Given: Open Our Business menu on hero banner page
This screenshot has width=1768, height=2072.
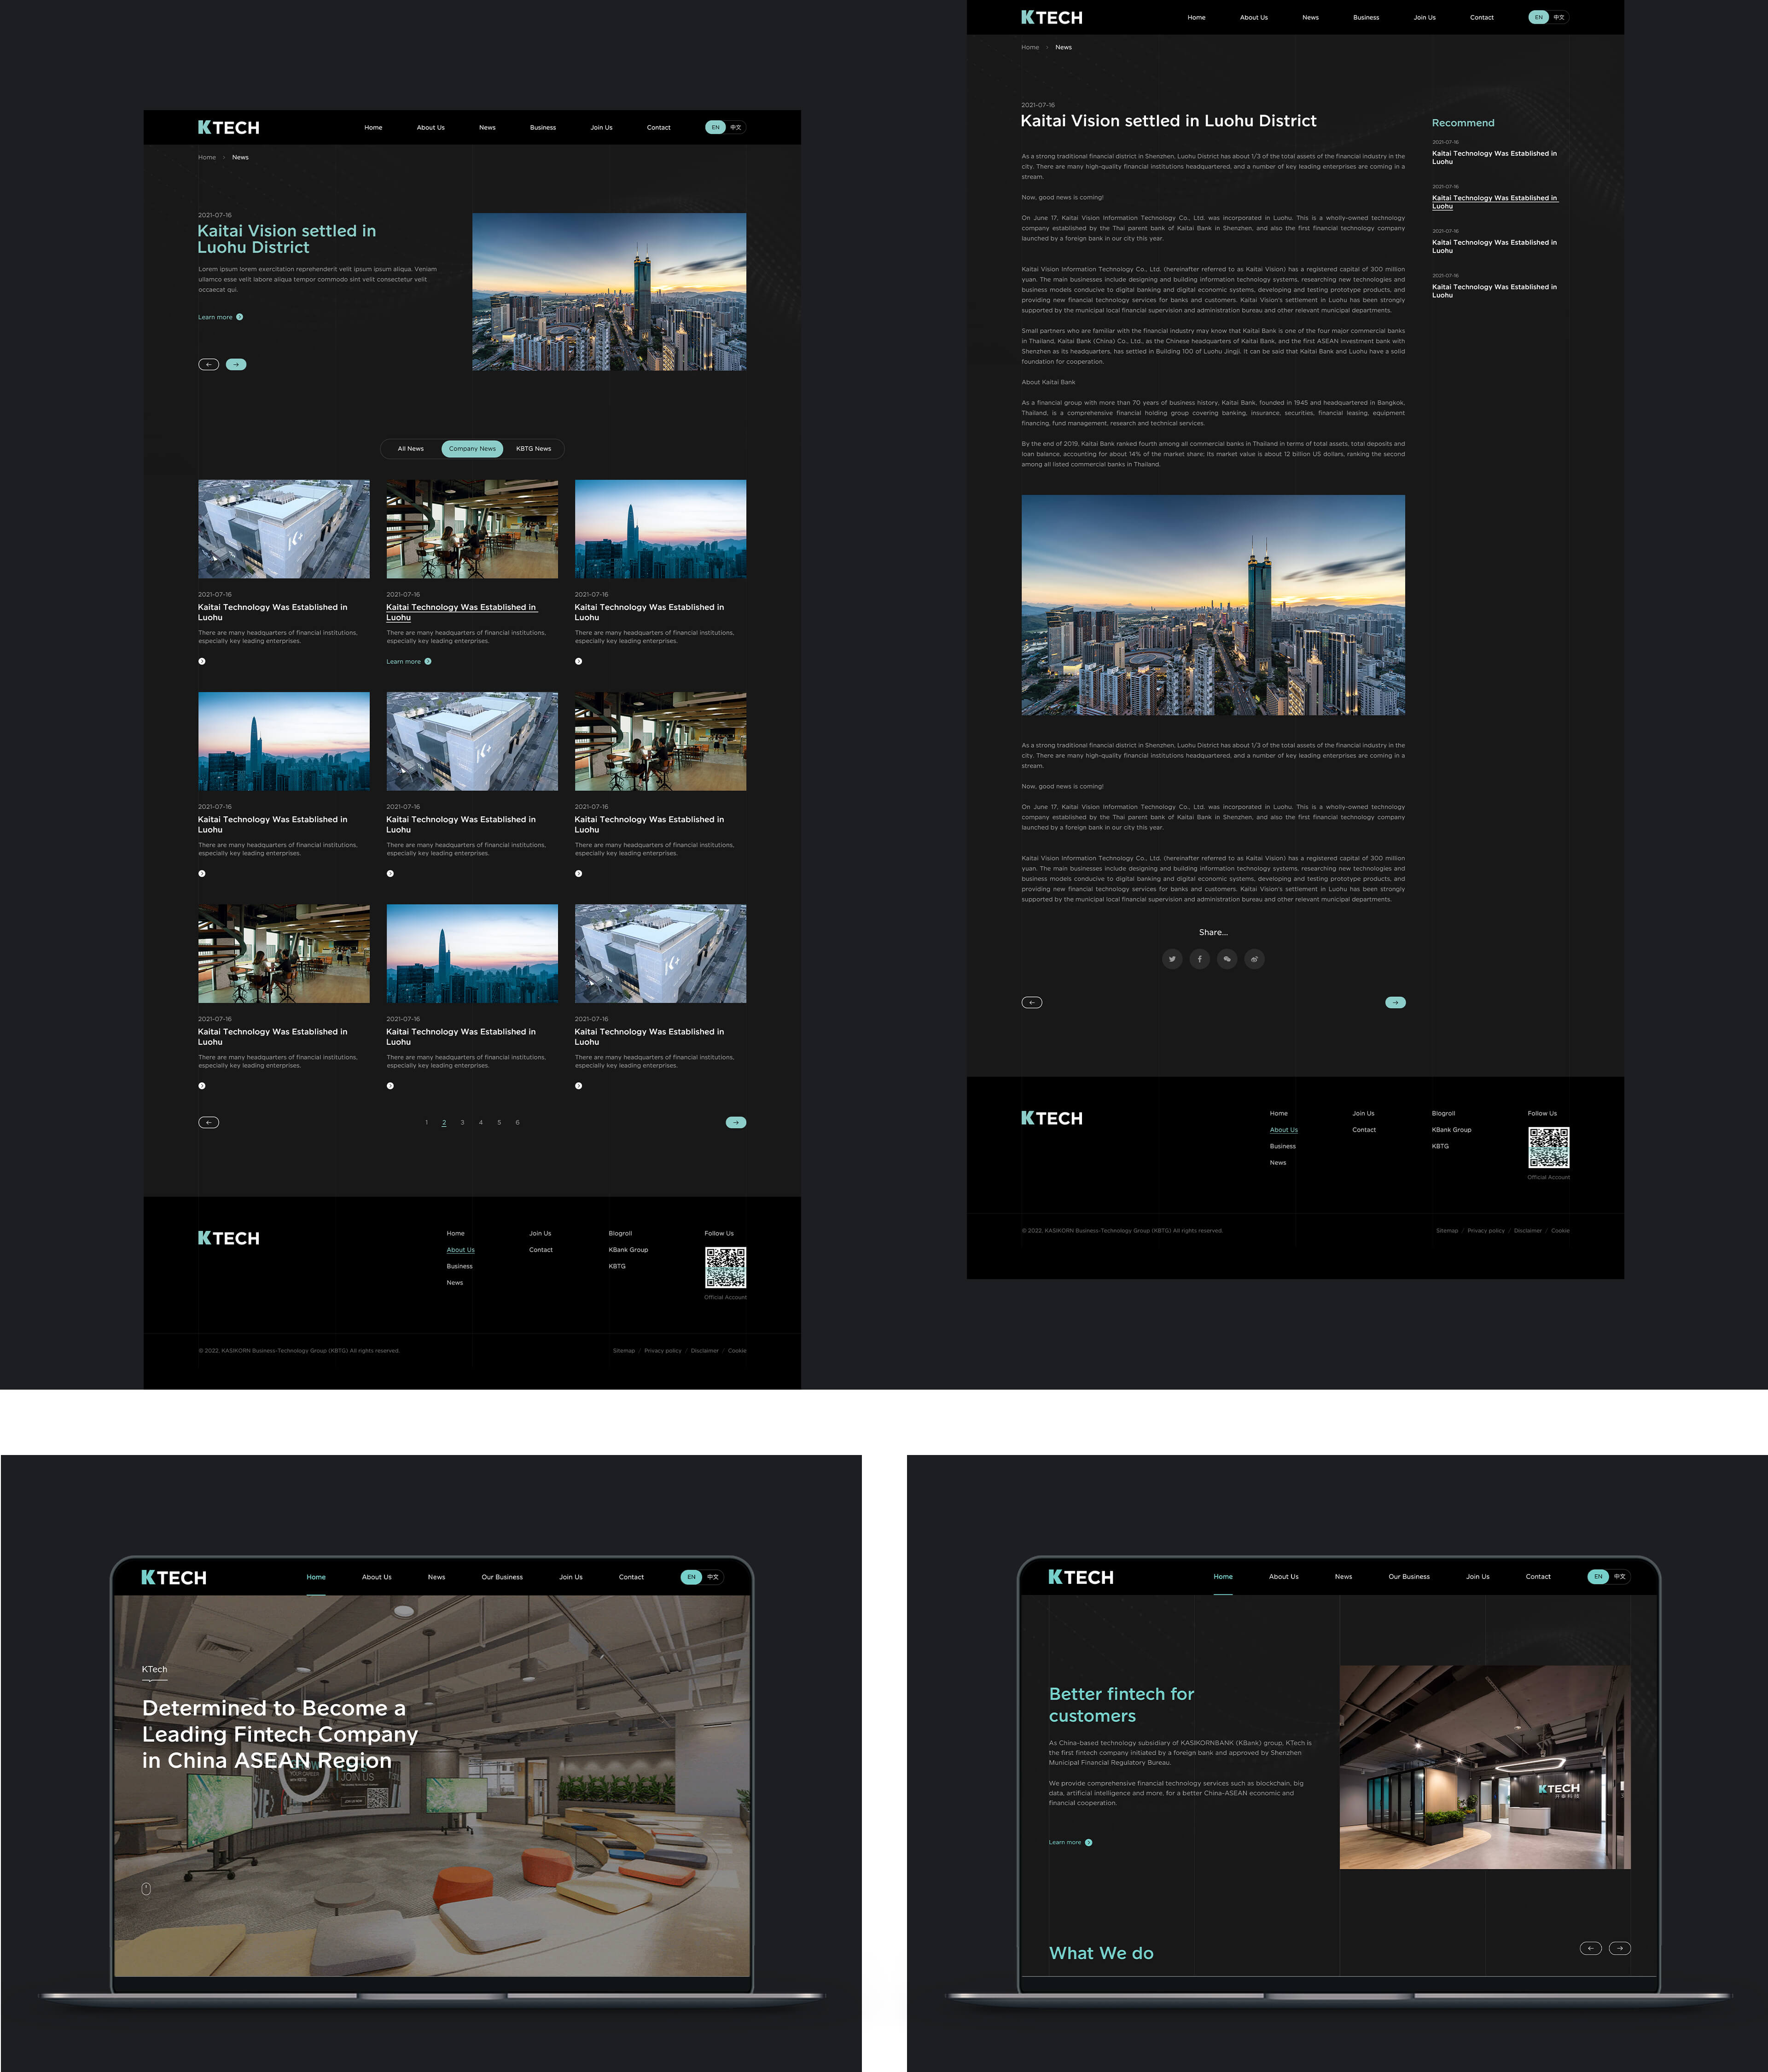Looking at the screenshot, I should coord(502,1577).
